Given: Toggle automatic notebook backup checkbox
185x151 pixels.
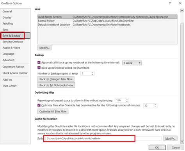Looking at the screenshot, I should [39, 62].
